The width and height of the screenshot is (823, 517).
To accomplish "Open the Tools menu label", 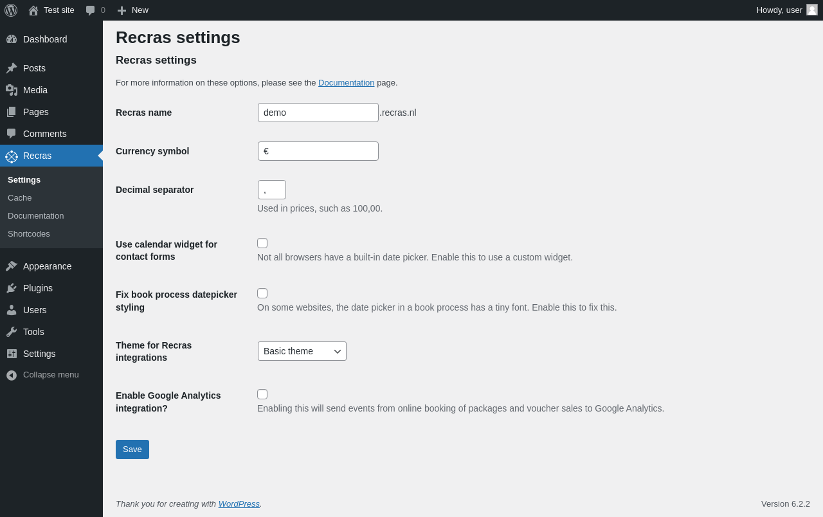I will [x=33, y=332].
